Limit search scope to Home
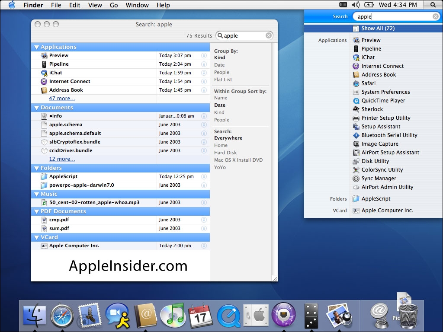 pyautogui.click(x=221, y=145)
